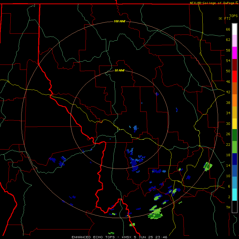Click the 66 legend value

pyautogui.click(x=228, y=29)
